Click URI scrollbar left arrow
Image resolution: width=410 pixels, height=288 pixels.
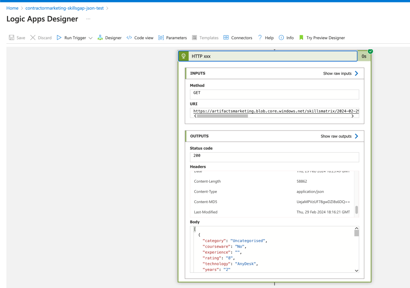(195, 116)
